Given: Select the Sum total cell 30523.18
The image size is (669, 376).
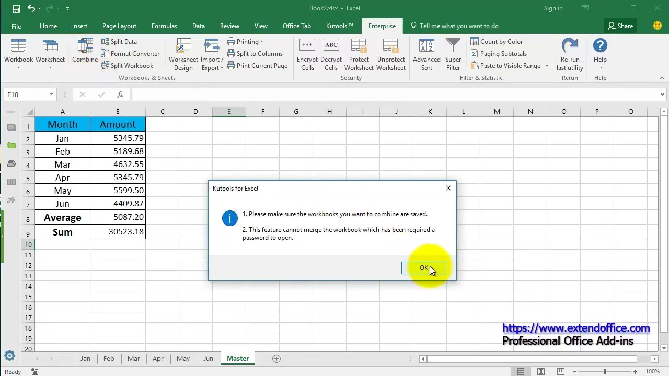Looking at the screenshot, I should coord(118,232).
